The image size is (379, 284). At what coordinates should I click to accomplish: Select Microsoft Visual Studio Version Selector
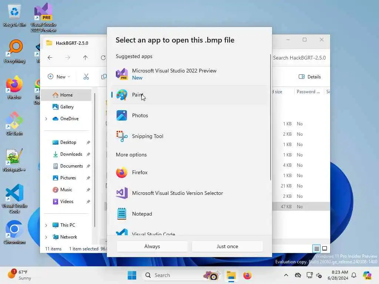point(189,193)
